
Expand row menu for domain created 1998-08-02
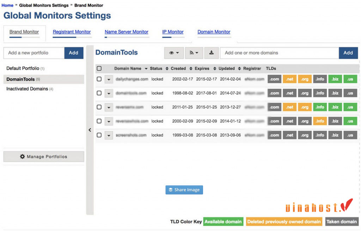(109, 93)
